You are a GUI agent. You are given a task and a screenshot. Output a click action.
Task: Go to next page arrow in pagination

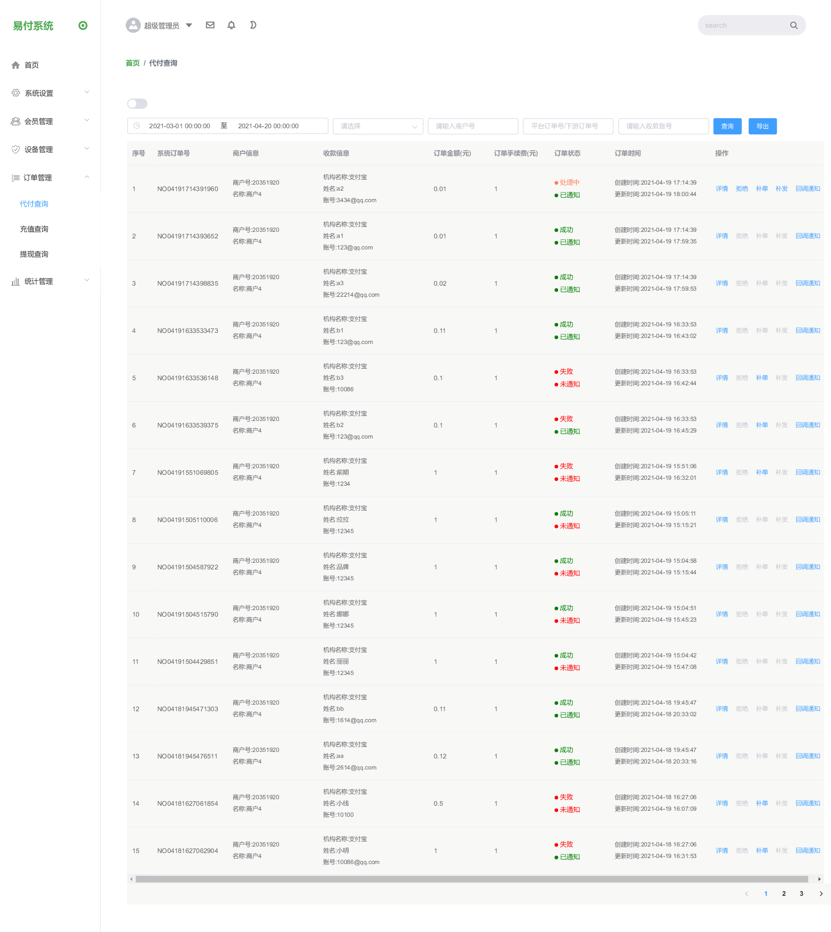coord(821,893)
